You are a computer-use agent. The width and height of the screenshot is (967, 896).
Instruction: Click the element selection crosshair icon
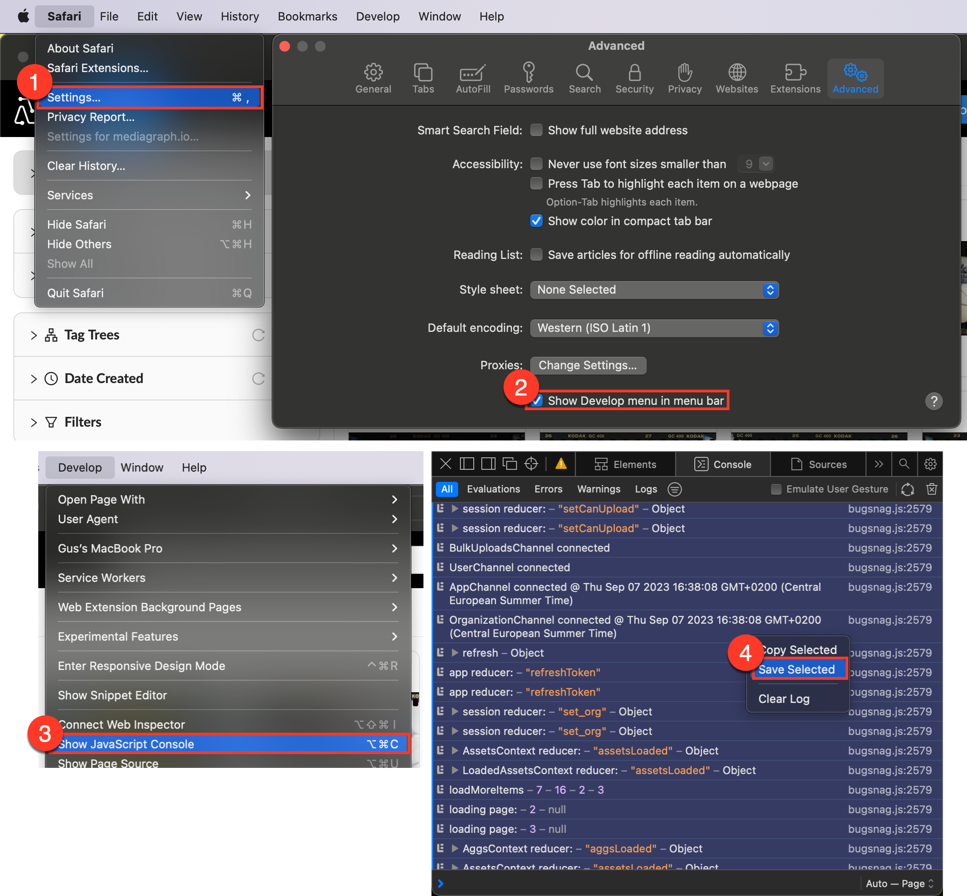point(531,464)
